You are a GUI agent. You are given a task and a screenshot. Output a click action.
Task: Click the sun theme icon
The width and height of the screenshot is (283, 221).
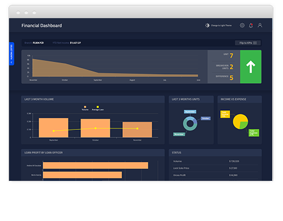[207, 25]
